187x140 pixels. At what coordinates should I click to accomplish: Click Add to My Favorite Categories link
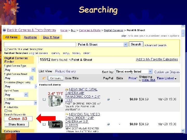point(157,59)
